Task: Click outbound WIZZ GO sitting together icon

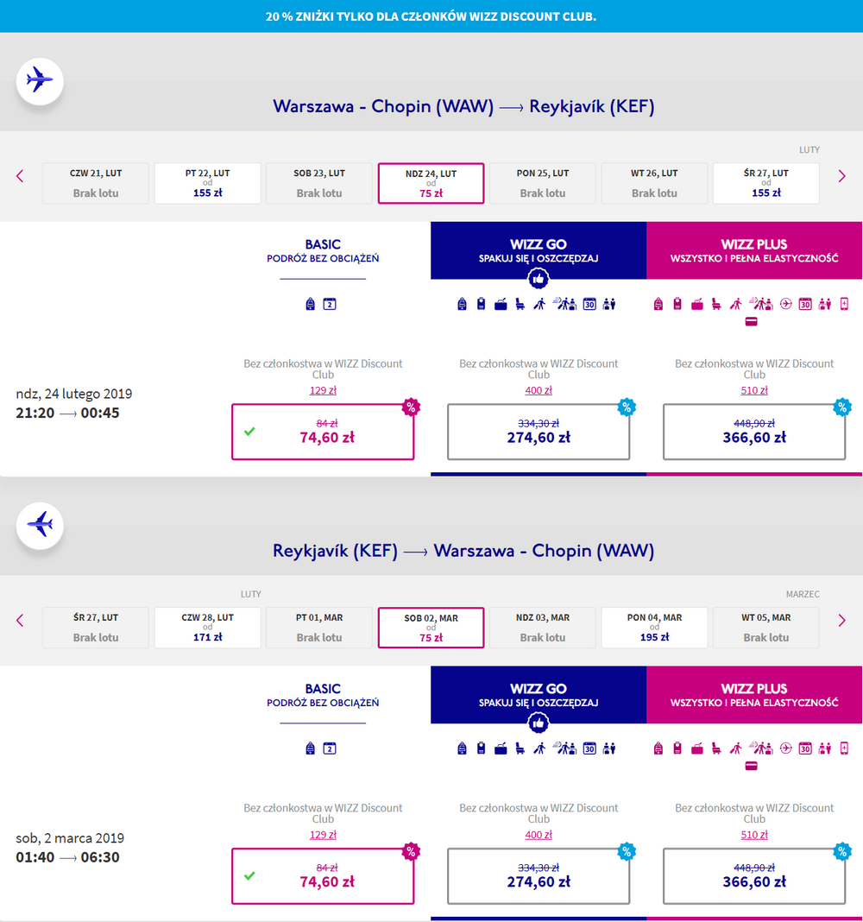Action: pos(609,304)
